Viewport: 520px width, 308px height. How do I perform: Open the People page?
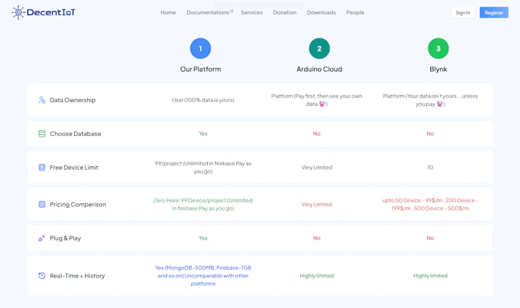[x=355, y=12]
